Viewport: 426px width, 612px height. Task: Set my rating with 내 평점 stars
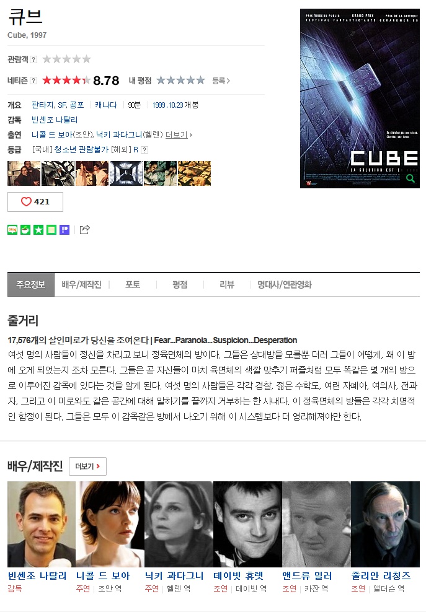pos(180,81)
